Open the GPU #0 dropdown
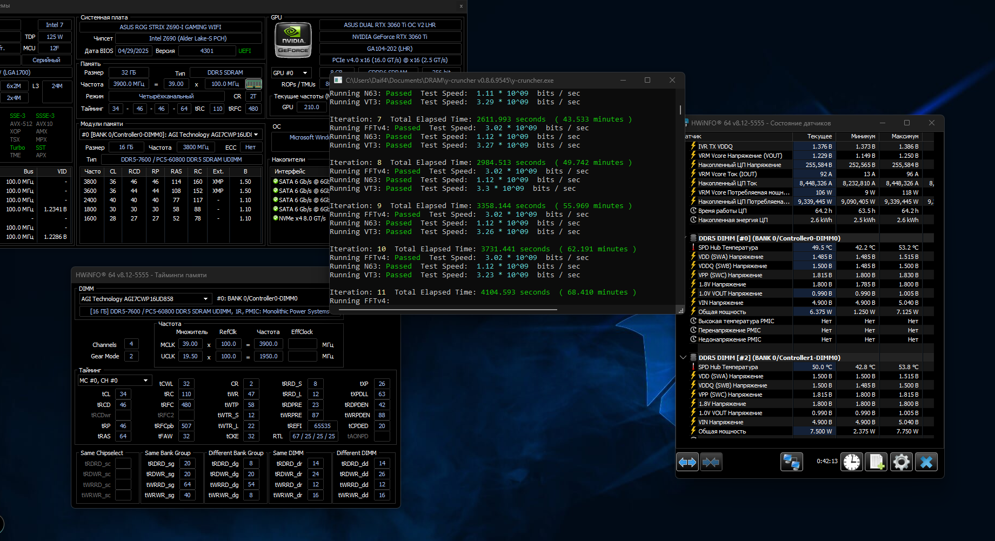This screenshot has height=541, width=995. click(x=291, y=73)
